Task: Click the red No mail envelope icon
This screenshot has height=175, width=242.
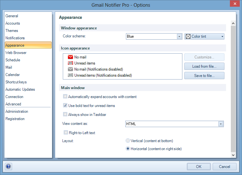Action: coord(70,57)
